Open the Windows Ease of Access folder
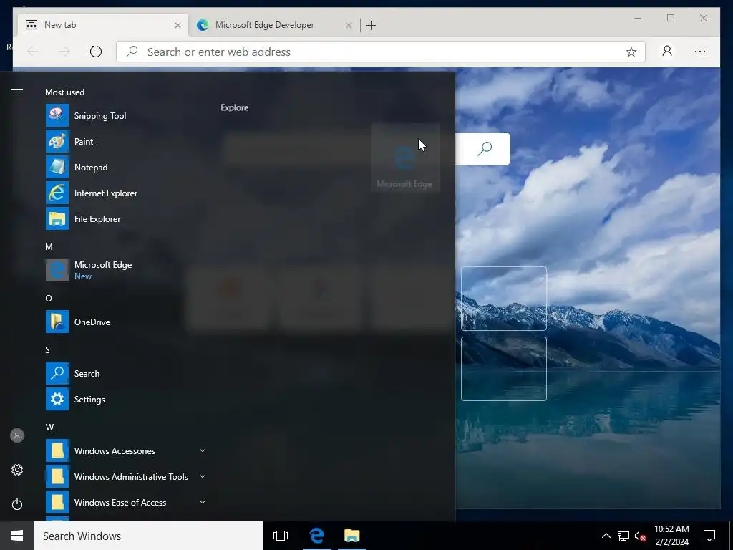733x550 pixels. click(x=126, y=502)
